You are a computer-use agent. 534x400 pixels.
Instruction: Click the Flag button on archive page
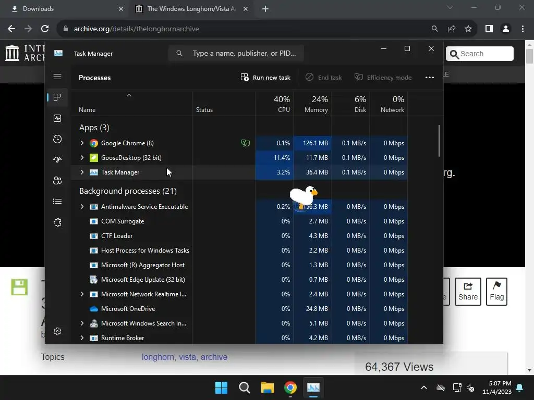(x=496, y=292)
